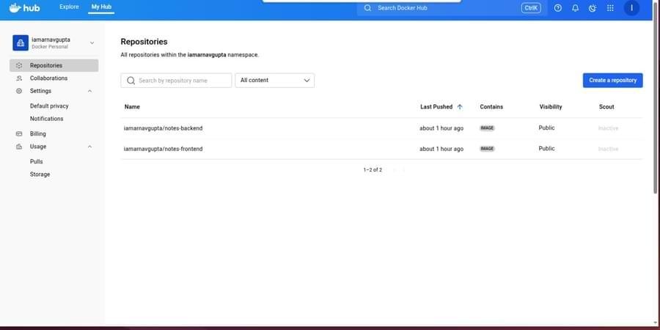The image size is (660, 330).
Task: Select Repositories in the sidebar
Action: point(54,66)
